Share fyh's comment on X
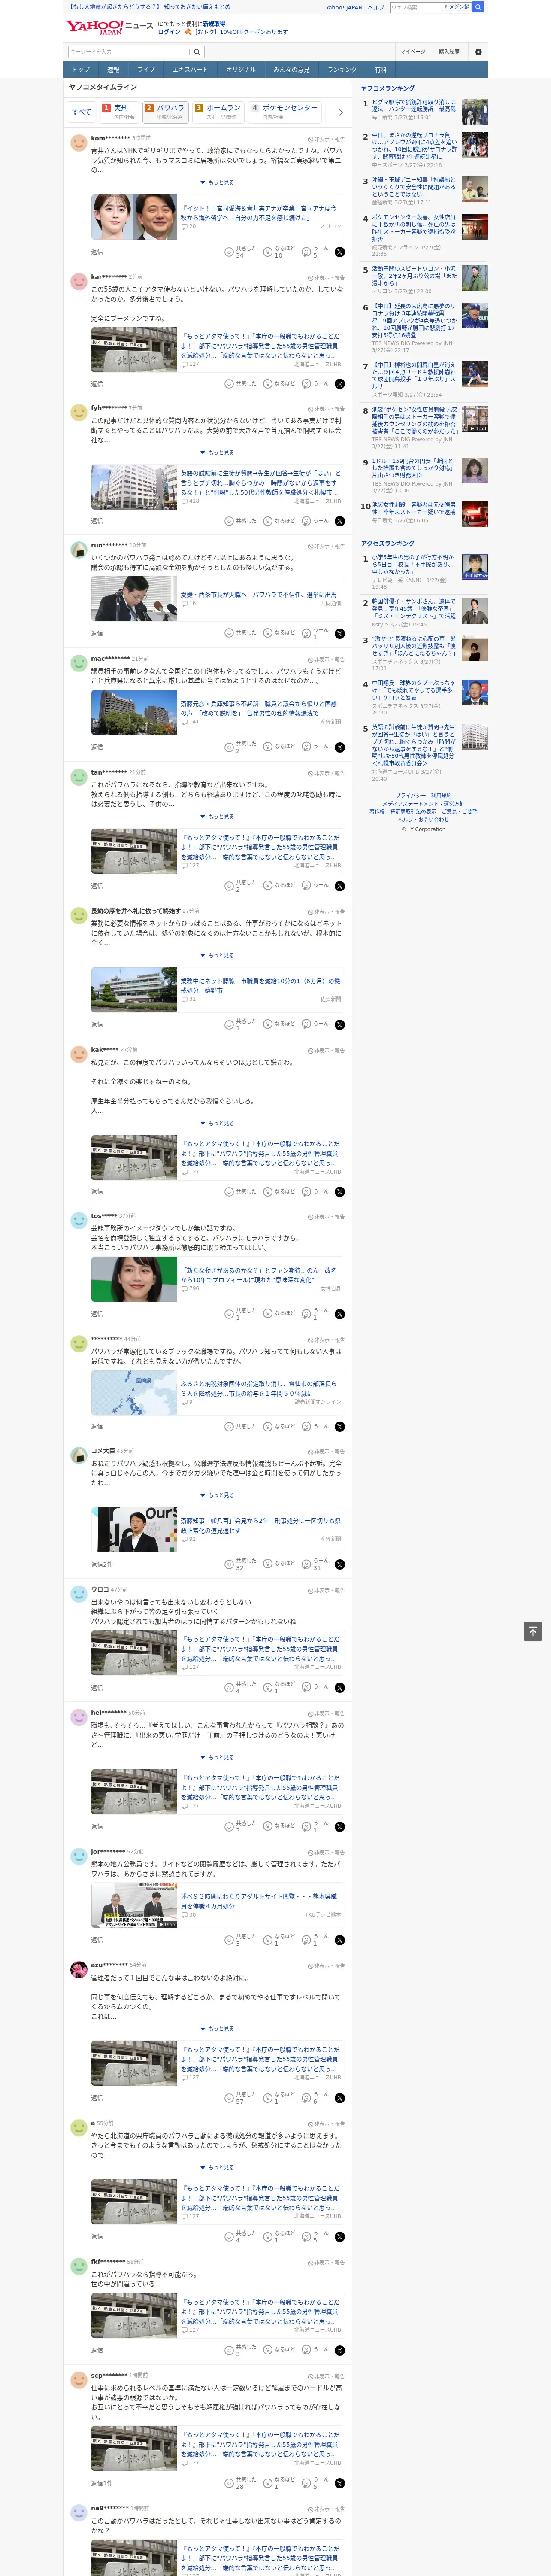Viewport: 551px width, 2576px height. (x=340, y=521)
